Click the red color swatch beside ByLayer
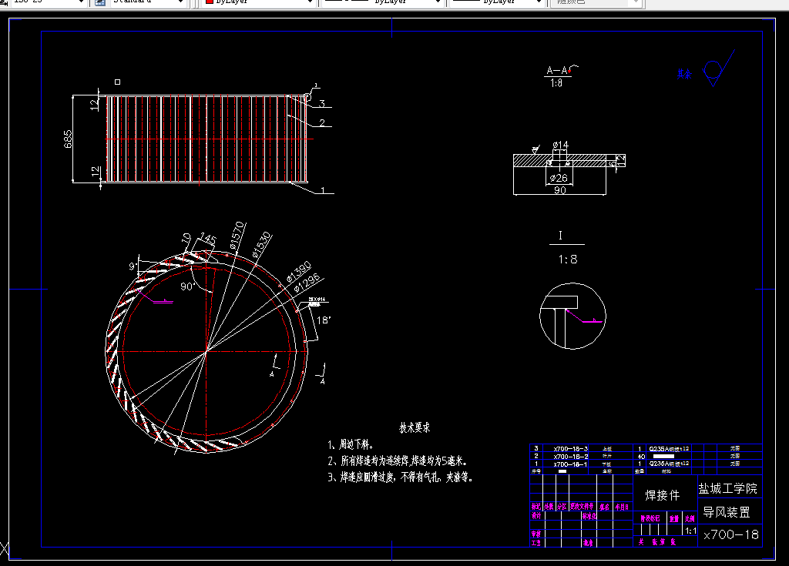Screen dimensions: 789x566 coord(210,2)
